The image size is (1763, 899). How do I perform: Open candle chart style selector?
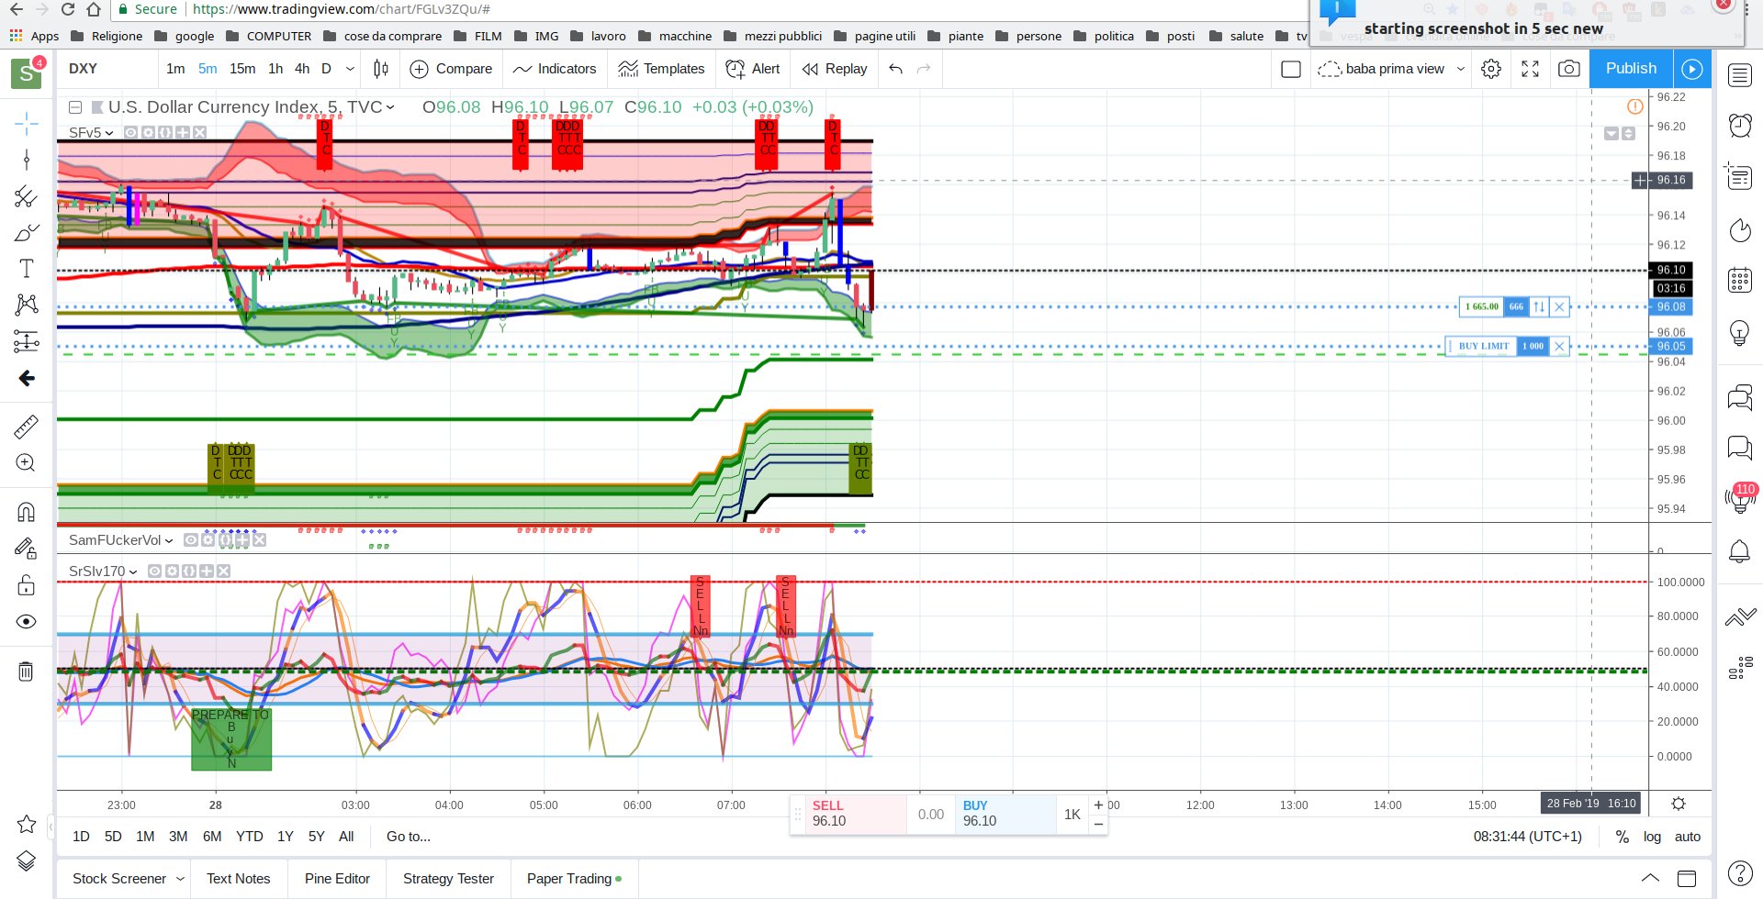click(x=381, y=69)
